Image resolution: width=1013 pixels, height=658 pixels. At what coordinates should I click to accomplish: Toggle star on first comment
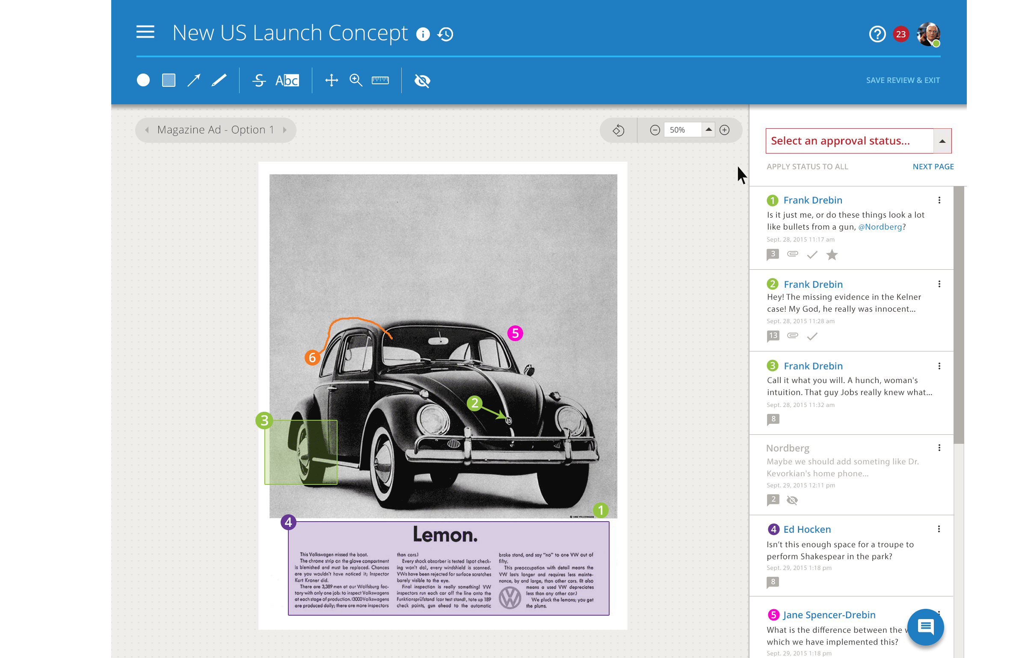(x=832, y=255)
